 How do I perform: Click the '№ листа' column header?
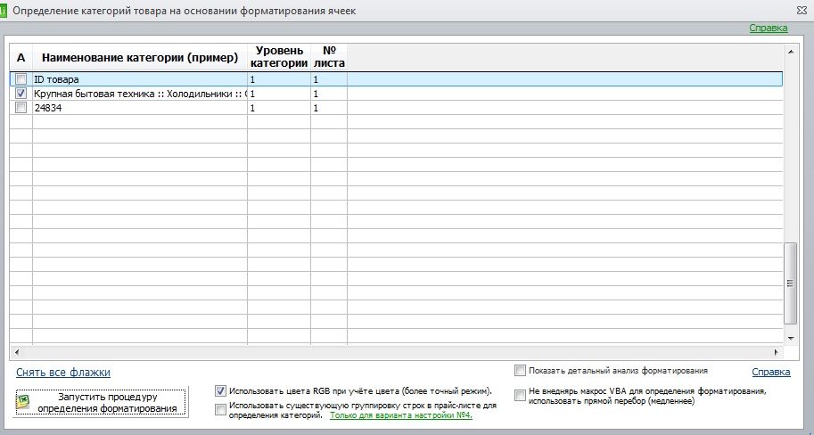click(329, 58)
